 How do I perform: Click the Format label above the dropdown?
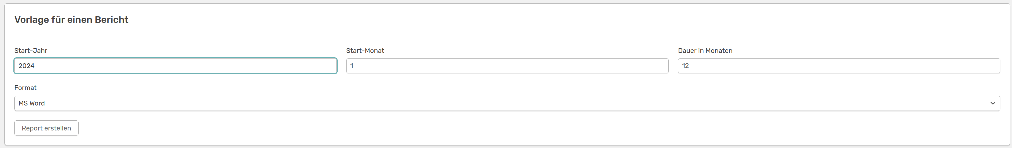tap(26, 88)
